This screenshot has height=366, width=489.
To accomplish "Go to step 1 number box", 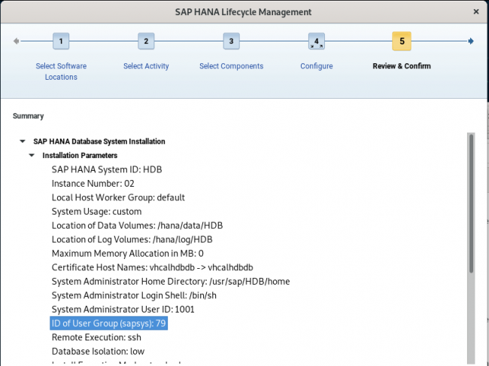I will coord(61,41).
